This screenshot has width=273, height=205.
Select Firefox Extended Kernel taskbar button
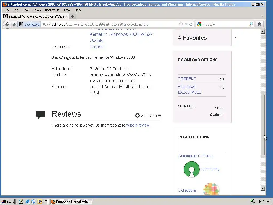click(x=71, y=202)
